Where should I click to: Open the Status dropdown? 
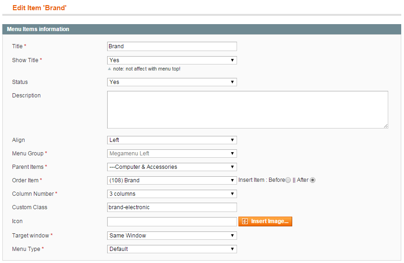click(x=172, y=82)
